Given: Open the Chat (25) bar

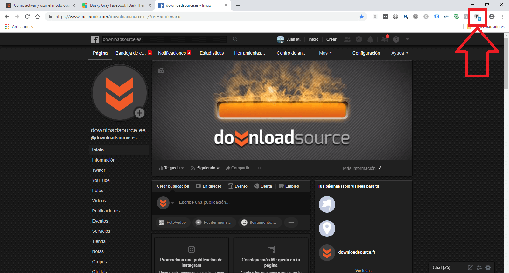Looking at the screenshot, I should pos(441,268).
